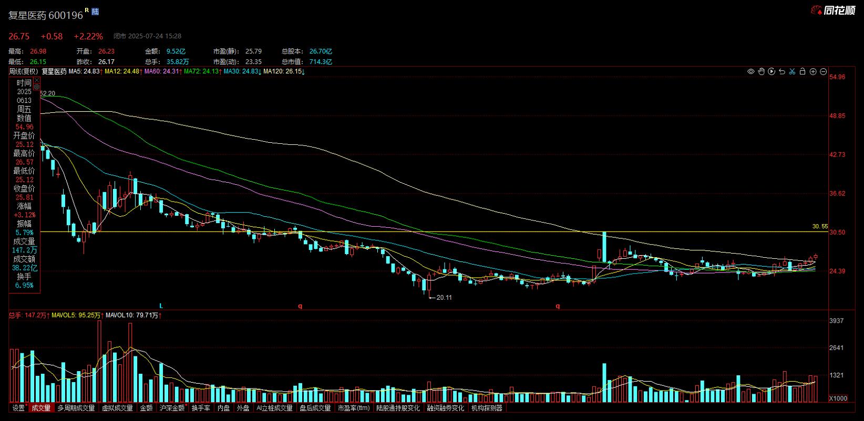Click the 总市值 714.3亿 value
This screenshot has height=421, width=864.
321,62
